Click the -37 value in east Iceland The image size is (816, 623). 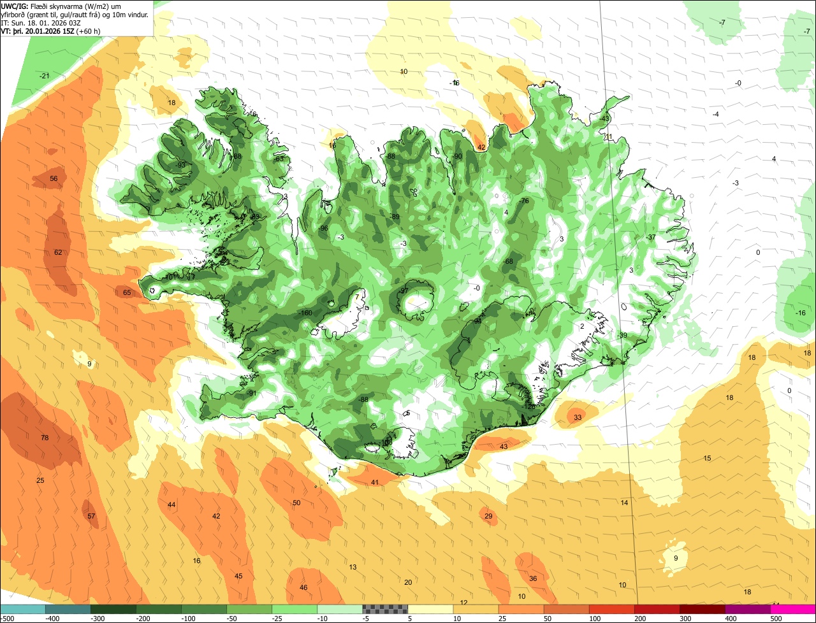click(650, 237)
